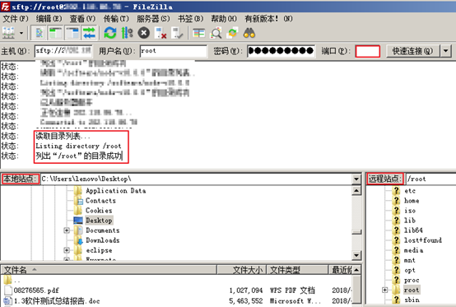Open the 传输(T) menu
Image resolution: width=456 pixels, height=307 pixels.
pyautogui.click(x=116, y=19)
